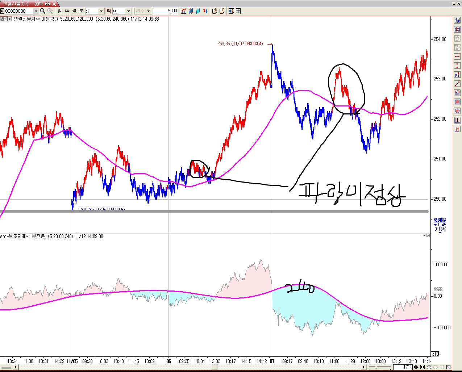Screen dimensions: 462x372
Task: Click the circled plus zoom-in icon
Action: (x=429, y=367)
